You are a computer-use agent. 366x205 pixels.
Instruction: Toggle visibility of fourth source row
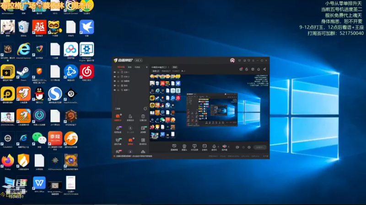pos(115,86)
